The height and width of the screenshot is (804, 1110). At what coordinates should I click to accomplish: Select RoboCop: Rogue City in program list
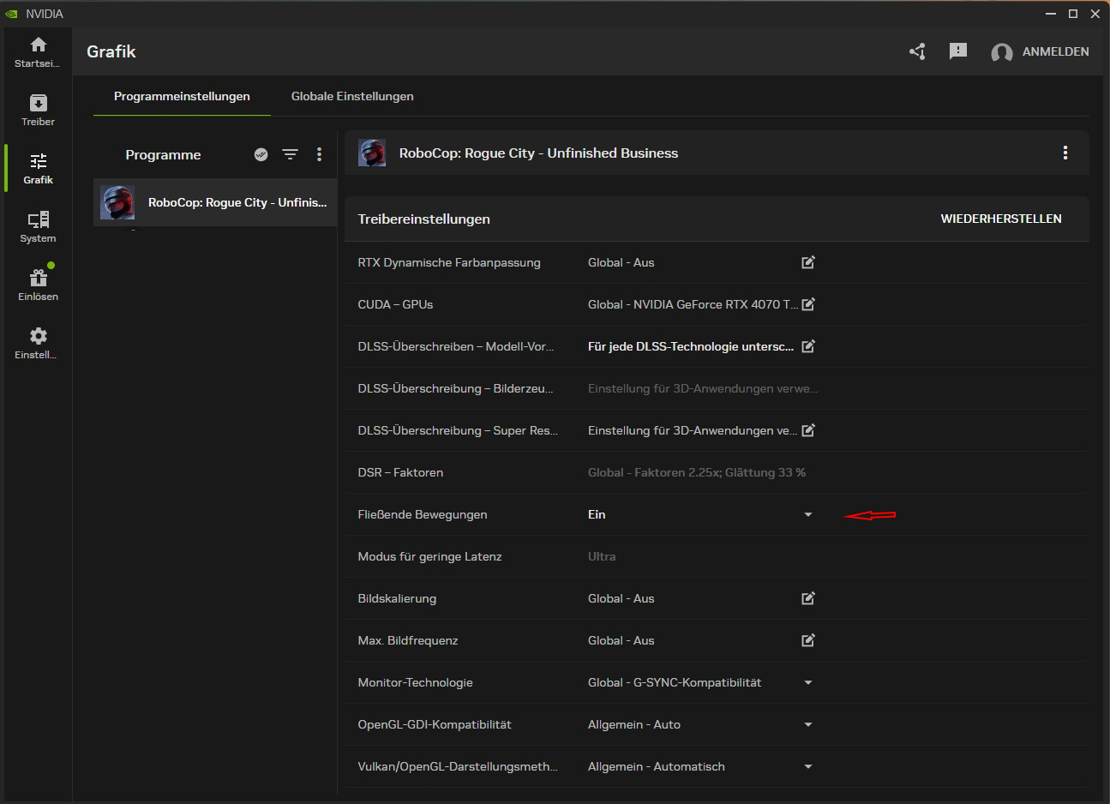[215, 202]
